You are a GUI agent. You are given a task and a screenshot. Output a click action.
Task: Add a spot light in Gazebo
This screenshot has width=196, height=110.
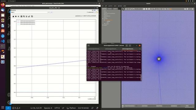click(155, 9)
